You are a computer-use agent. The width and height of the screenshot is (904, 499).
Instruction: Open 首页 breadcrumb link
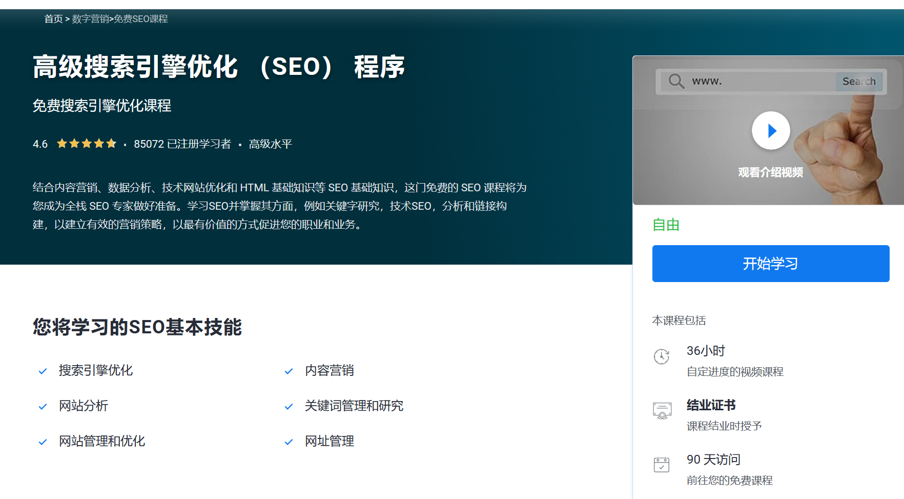coord(53,19)
